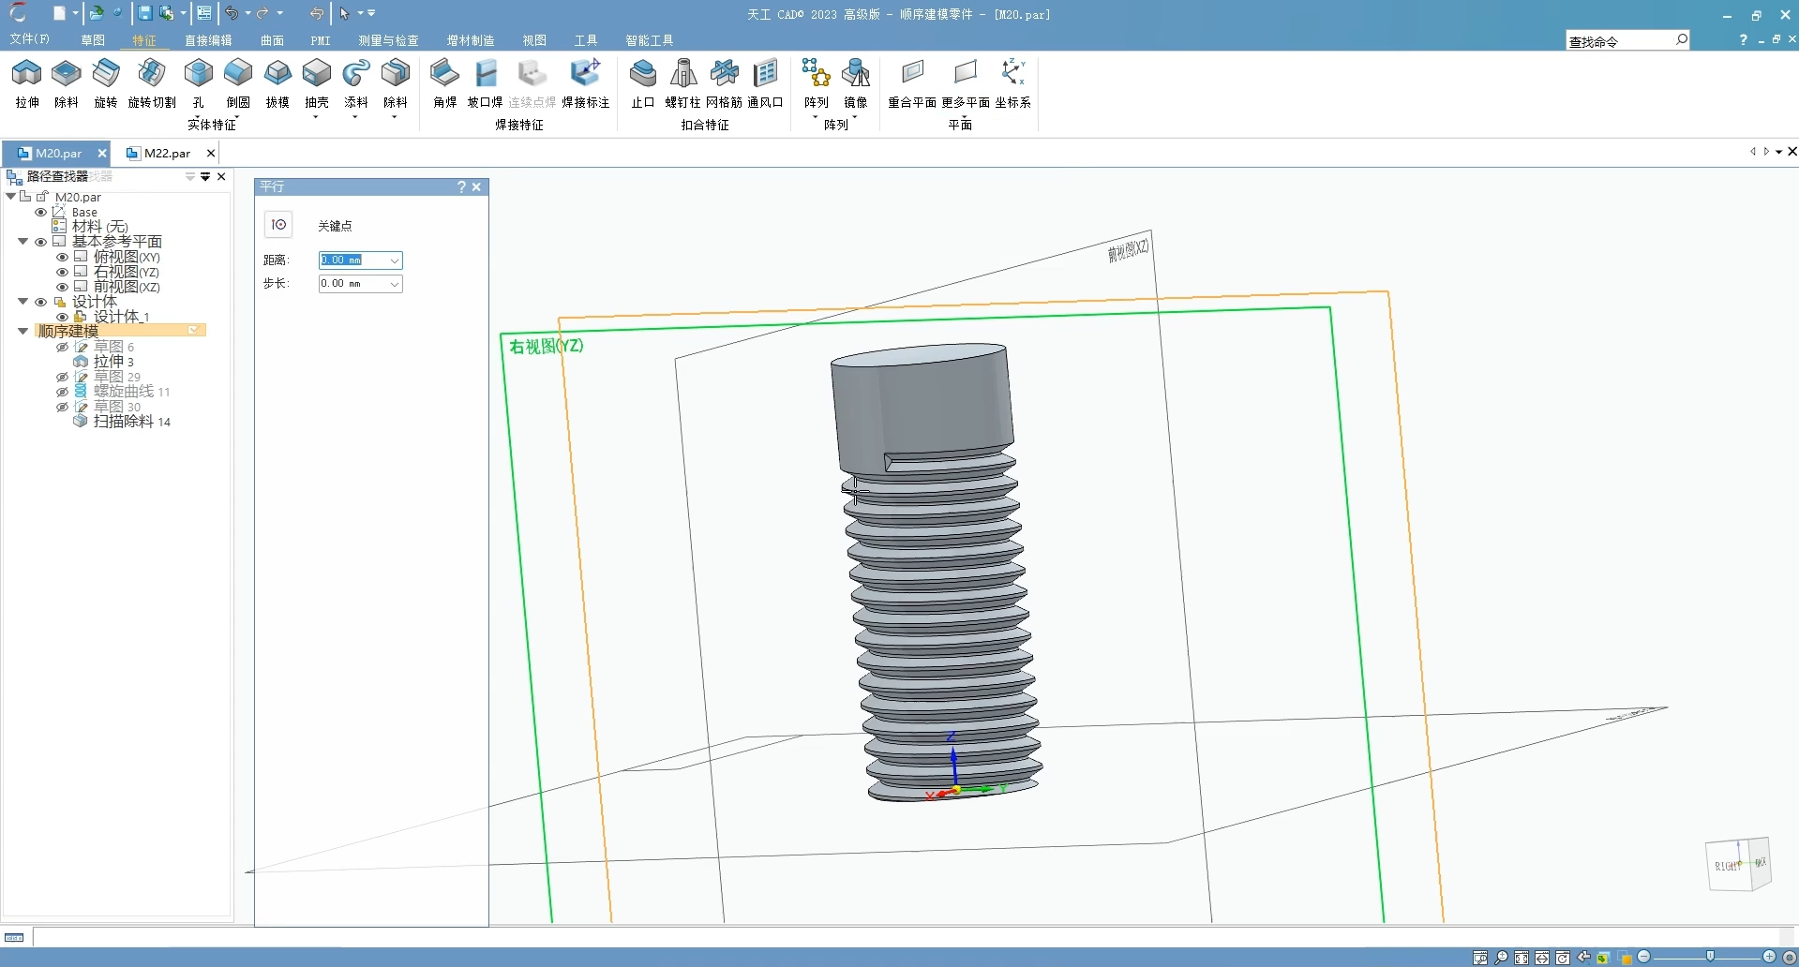Hide the 右视图(YZ) plane

(62, 272)
